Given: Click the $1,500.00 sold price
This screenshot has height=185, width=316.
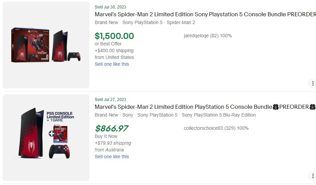Looking at the screenshot, I should tap(114, 36).
